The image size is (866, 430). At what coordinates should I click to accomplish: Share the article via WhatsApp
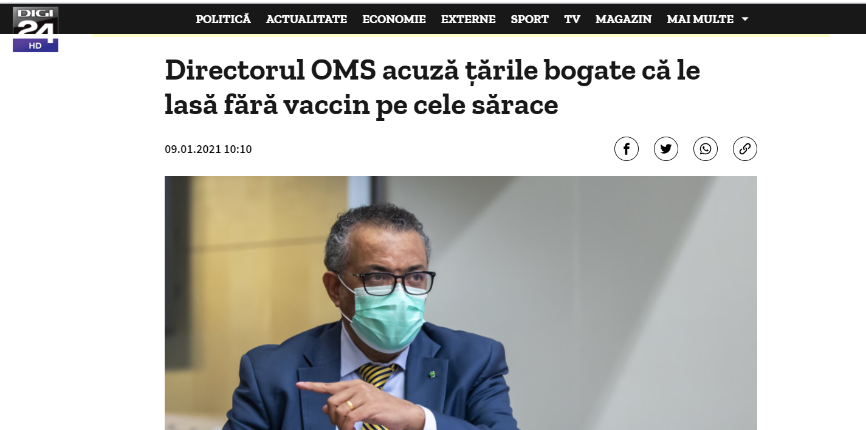pos(705,149)
